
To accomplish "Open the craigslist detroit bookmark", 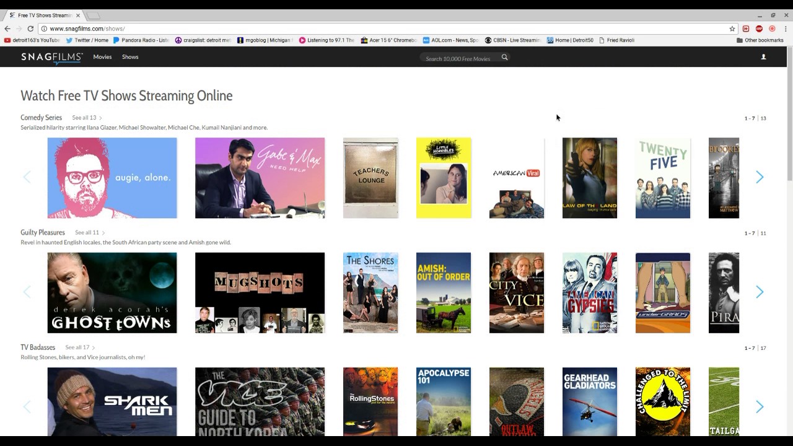I will [x=203, y=40].
